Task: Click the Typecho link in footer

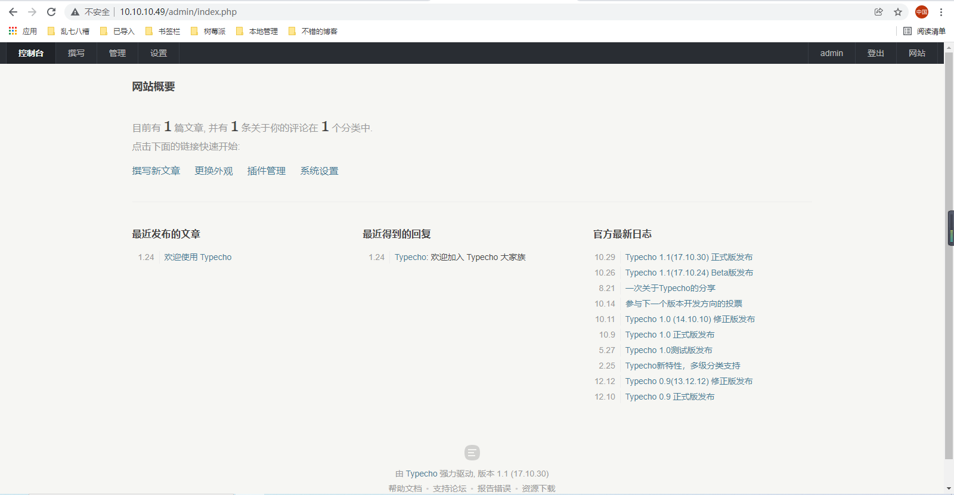Action: pyautogui.click(x=422, y=474)
